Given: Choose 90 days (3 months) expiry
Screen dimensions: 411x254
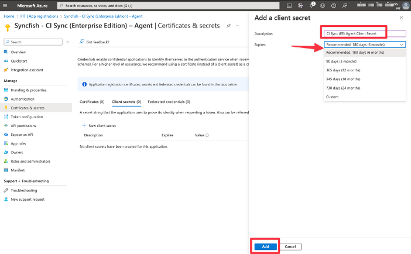Looking at the screenshot, I should click(365, 61).
